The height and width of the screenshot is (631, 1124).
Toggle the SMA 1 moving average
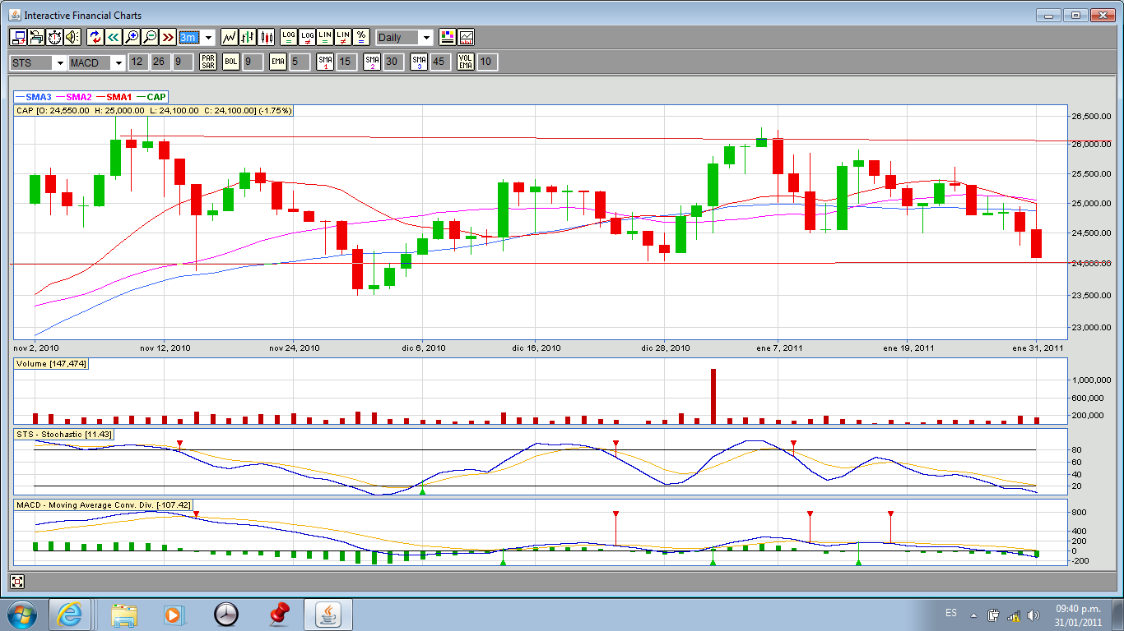[326, 62]
